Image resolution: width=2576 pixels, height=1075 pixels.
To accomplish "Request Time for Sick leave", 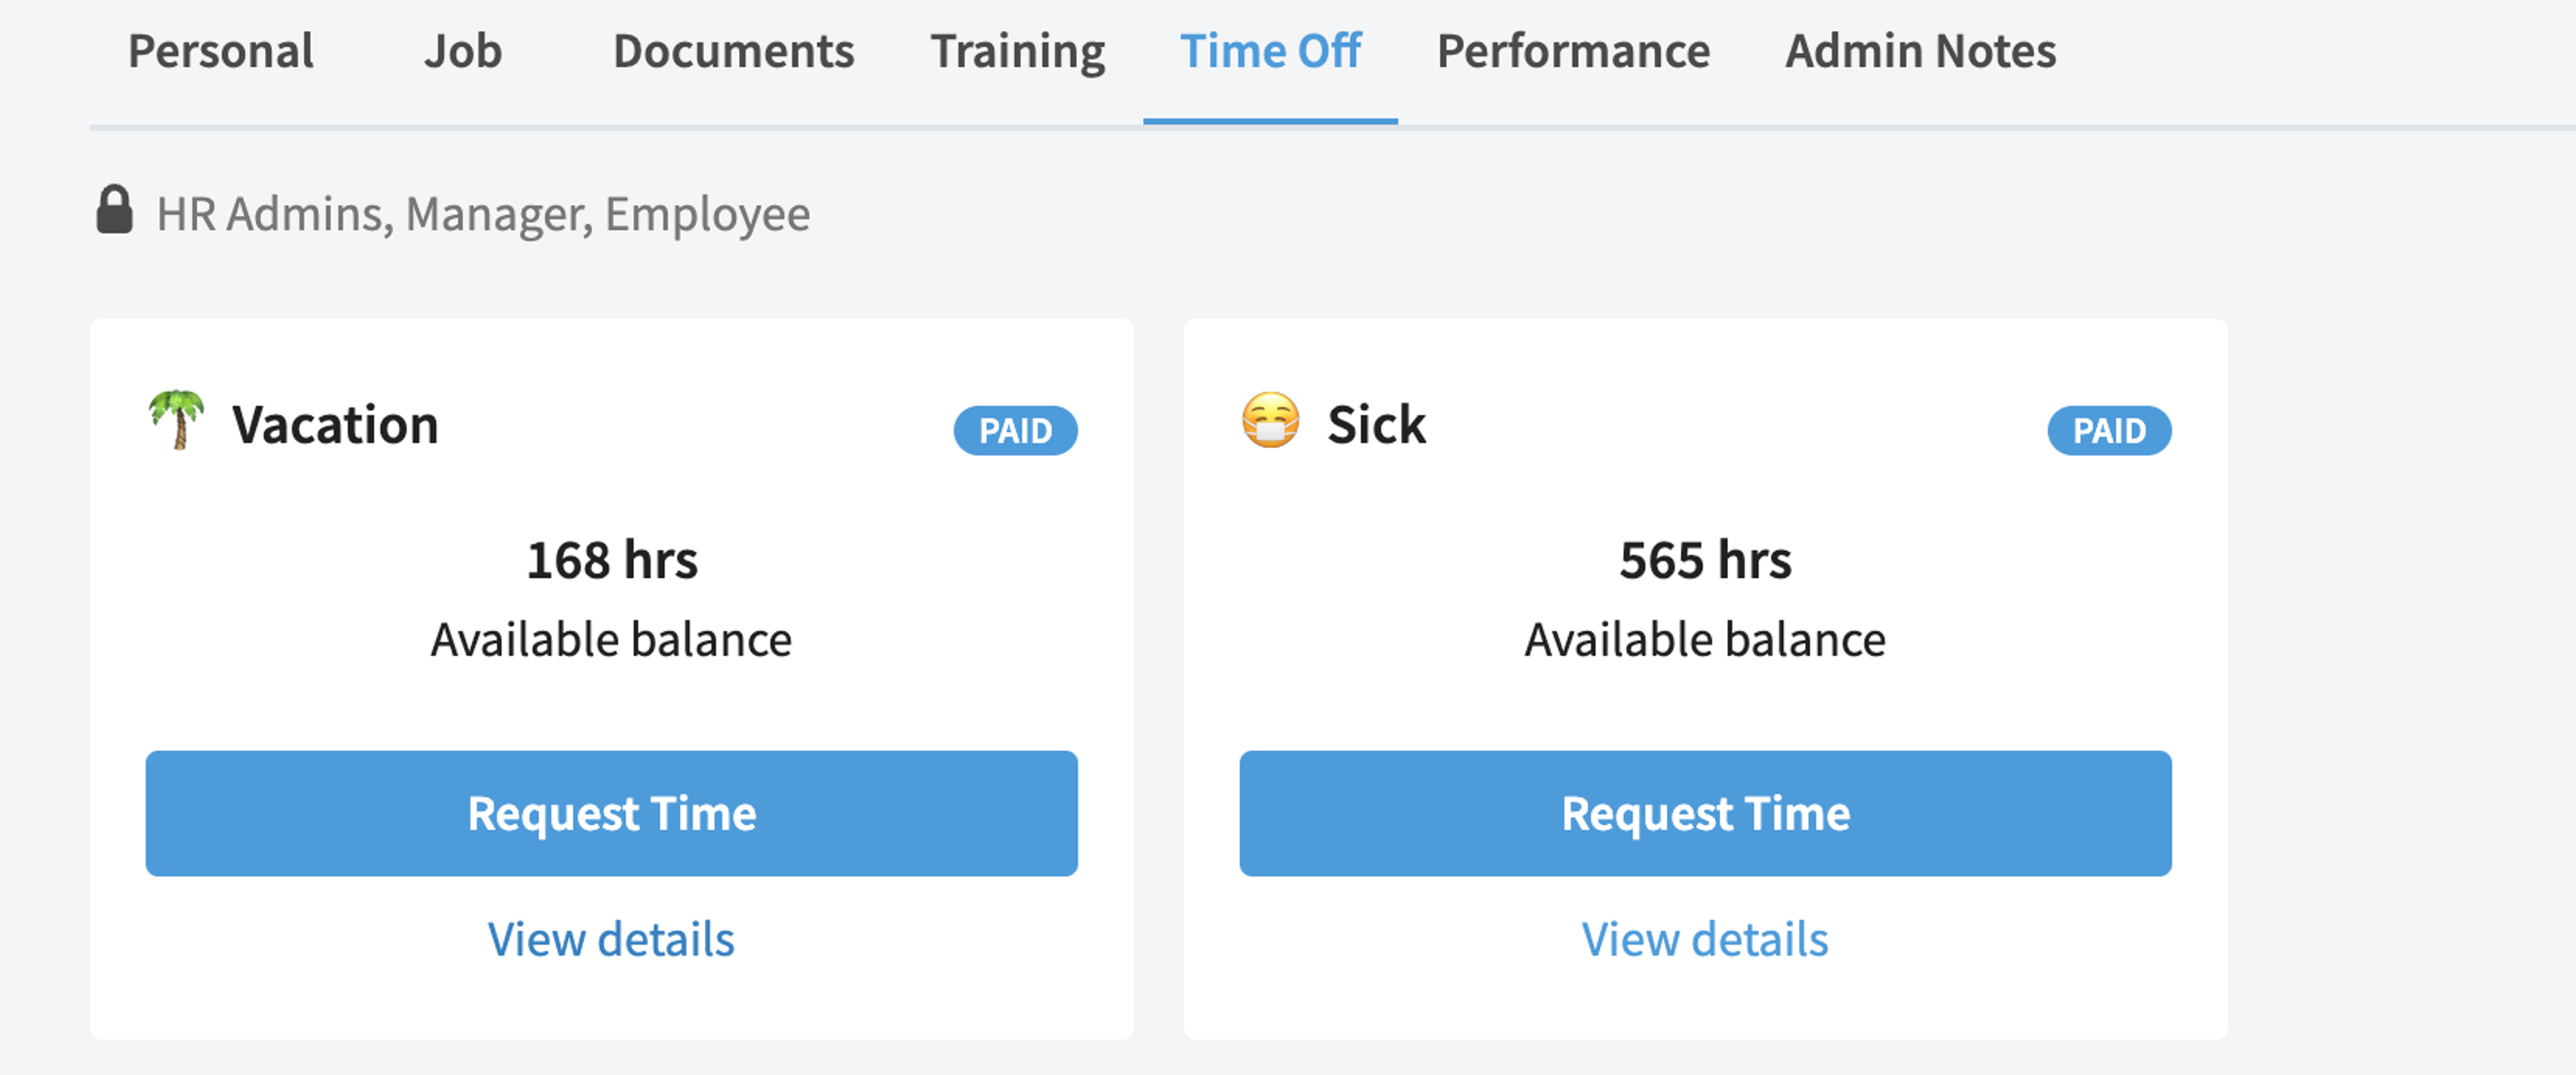I will tap(1705, 814).
